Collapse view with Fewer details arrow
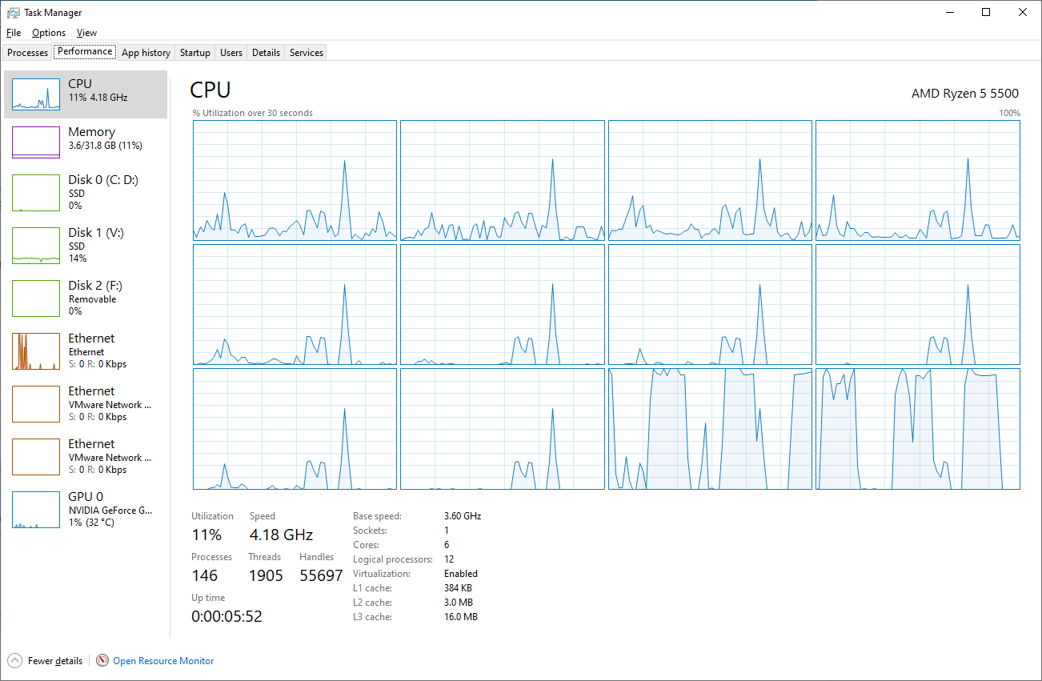Viewport: 1042px width, 681px height. (x=15, y=661)
